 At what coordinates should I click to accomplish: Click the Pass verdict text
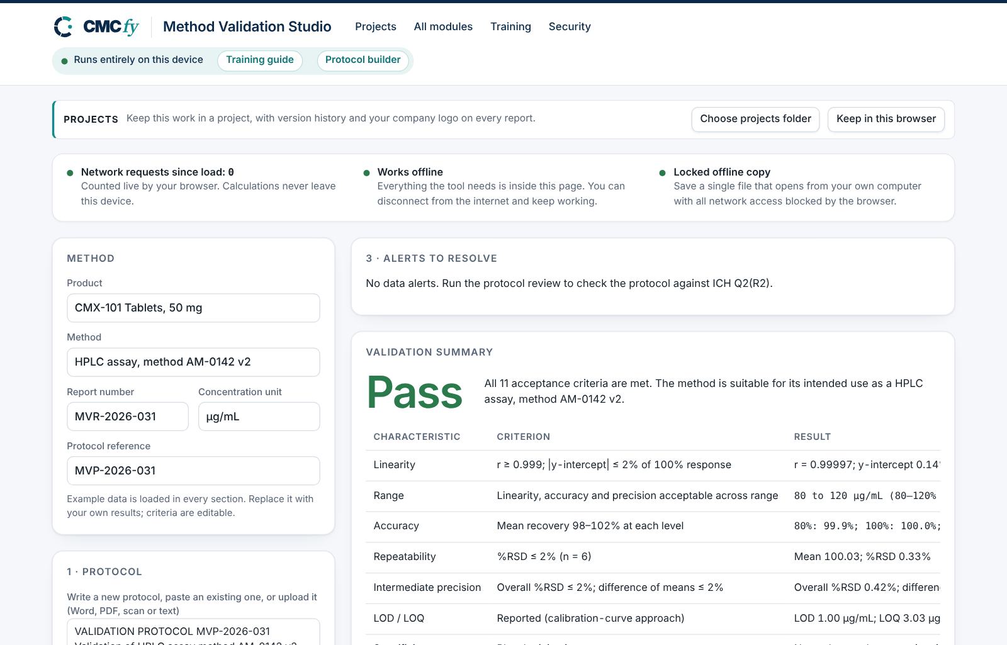[414, 393]
